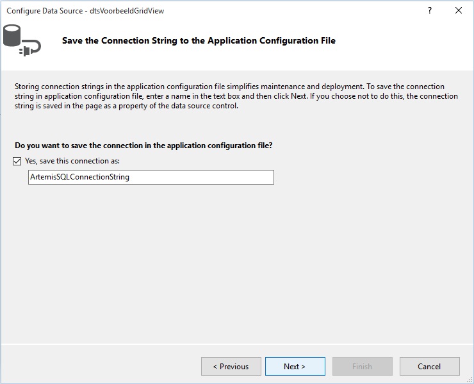
Task: Click the question mark help button
Action: click(x=430, y=11)
